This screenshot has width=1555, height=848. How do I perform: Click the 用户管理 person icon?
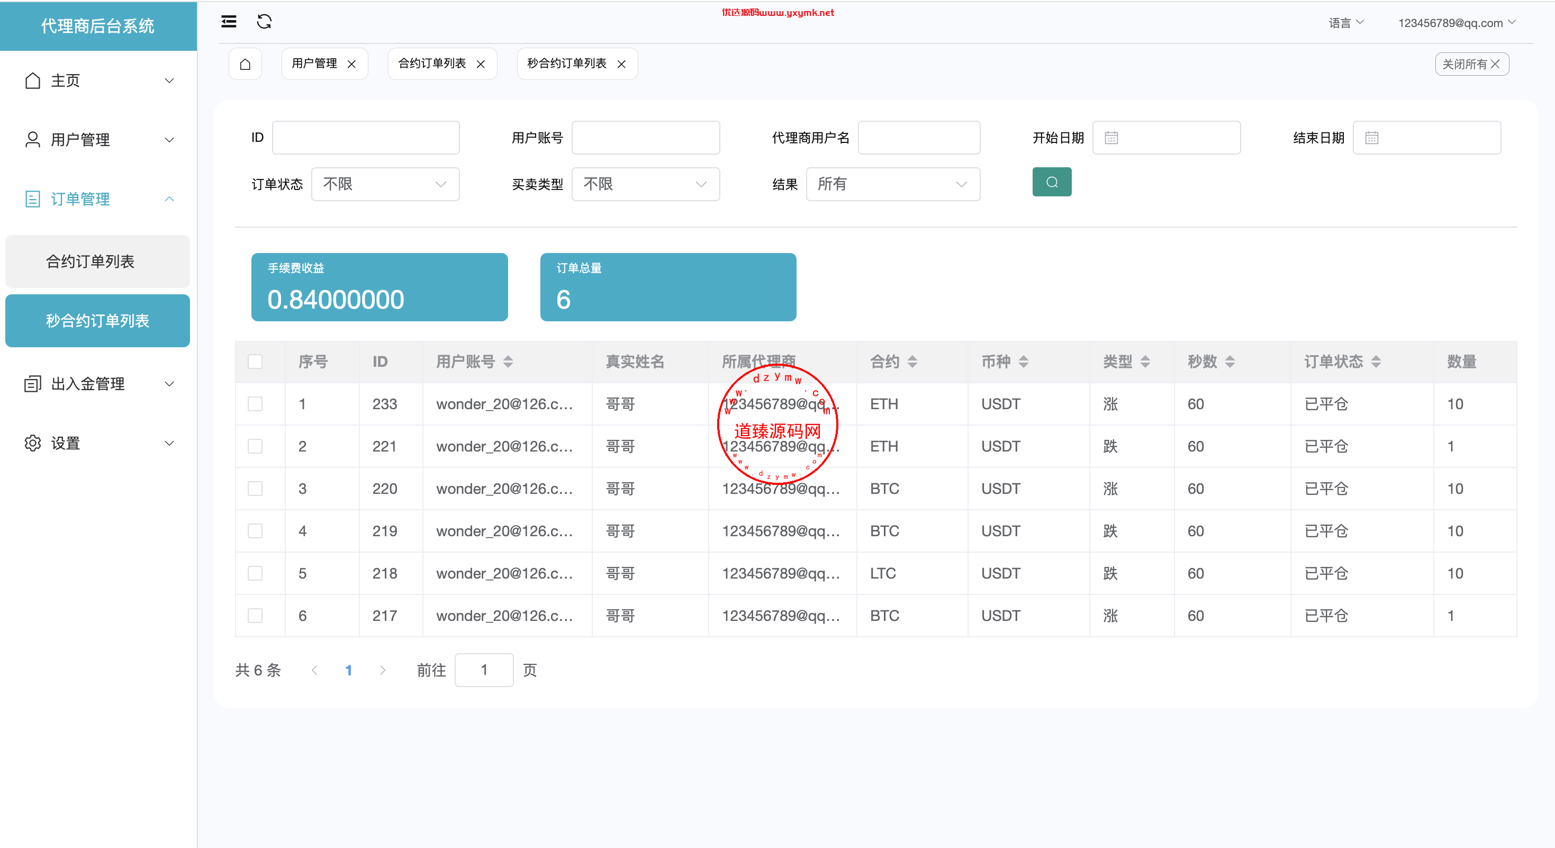[x=33, y=139]
